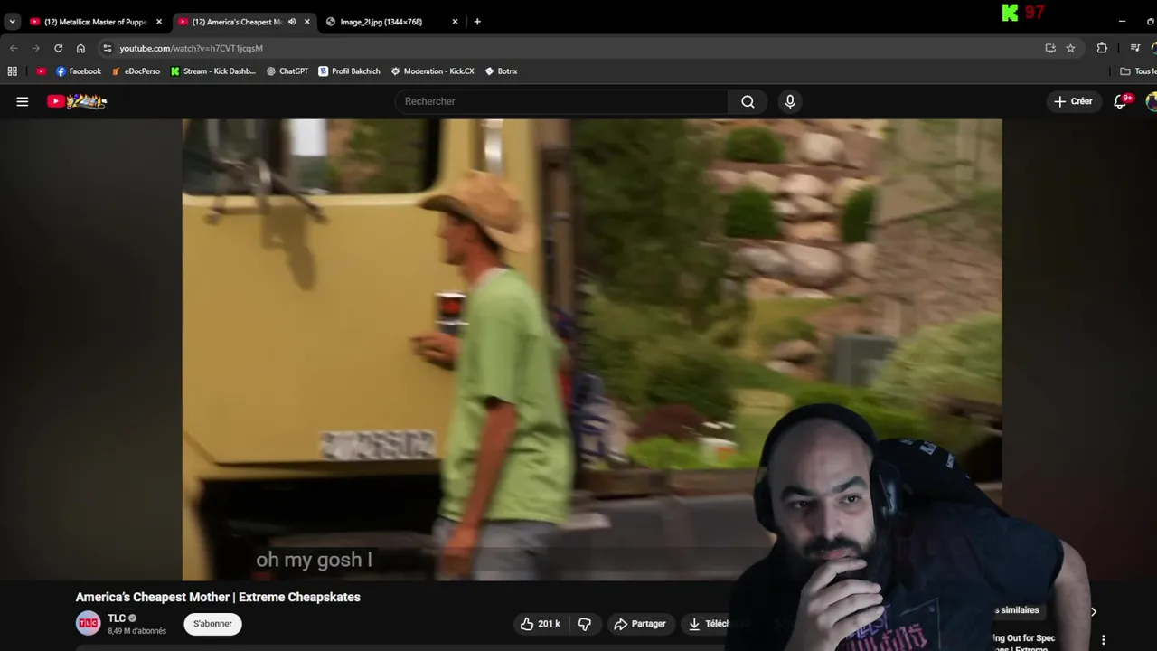Open the Stream - Kick Dashboard bookmark
This screenshot has height=651, width=1157.
213,71
